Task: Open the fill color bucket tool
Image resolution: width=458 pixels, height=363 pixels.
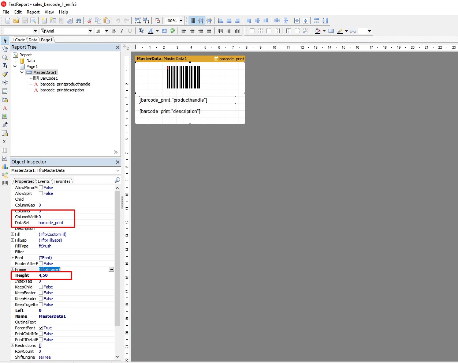Action: pyautogui.click(x=317, y=31)
